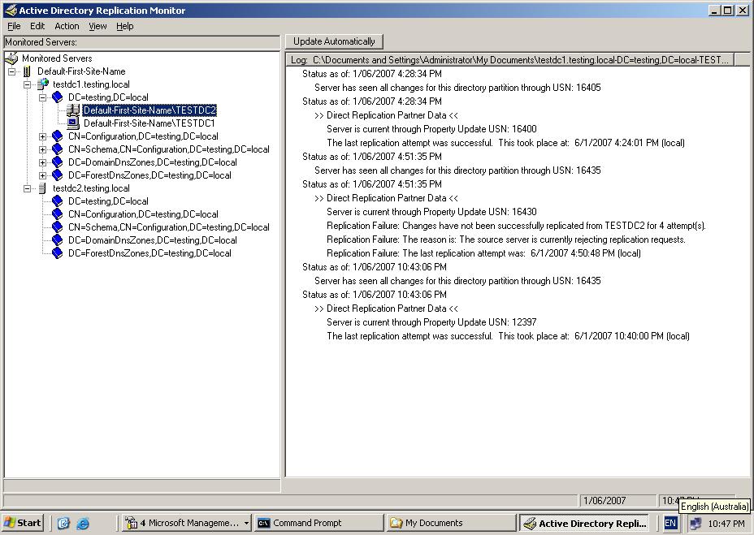The height and width of the screenshot is (535, 754).
Task: Click DC=DomainDnsZones partition icon under testdc1
Action: click(x=57, y=162)
